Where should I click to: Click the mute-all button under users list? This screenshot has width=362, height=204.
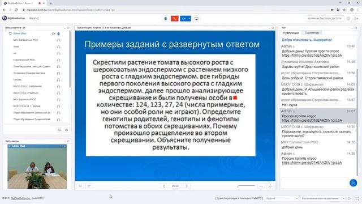click(59, 130)
